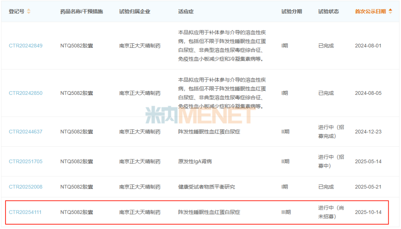Click the 进行中（尚未招募）status cell

pos(331,212)
